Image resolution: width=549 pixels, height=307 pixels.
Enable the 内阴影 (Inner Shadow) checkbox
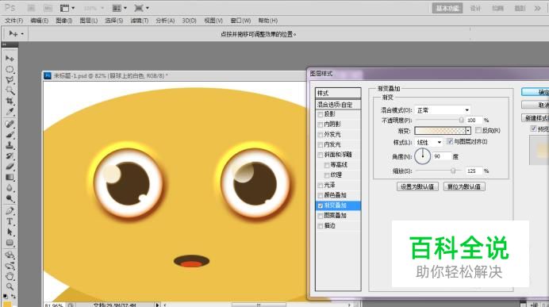click(320, 125)
